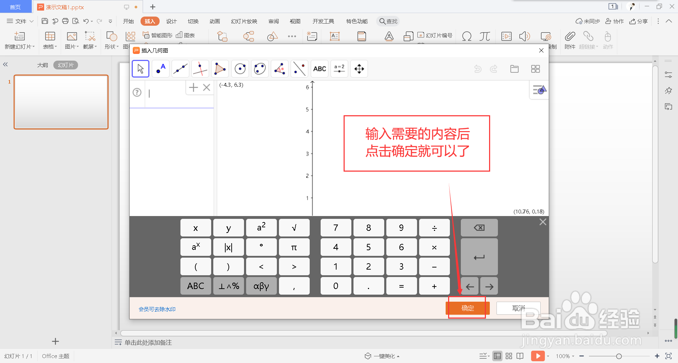Switch to the 审阅 ribbon tab
This screenshot has height=363, width=678.
pyautogui.click(x=273, y=21)
